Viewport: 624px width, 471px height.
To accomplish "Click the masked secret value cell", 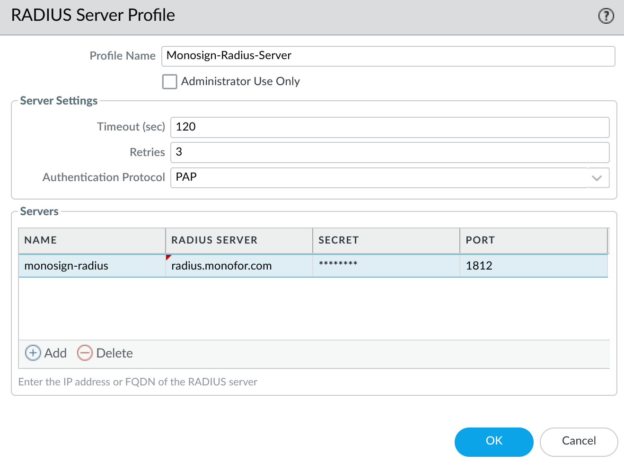I will pyautogui.click(x=386, y=266).
